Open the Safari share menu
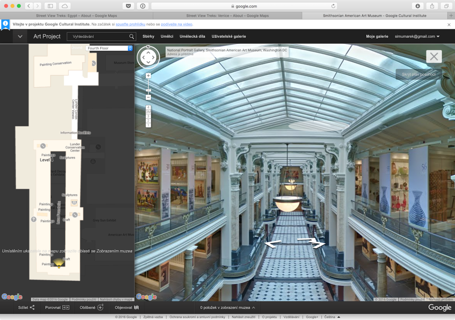Viewport: 455px width, 320px height. pyautogui.click(x=432, y=6)
